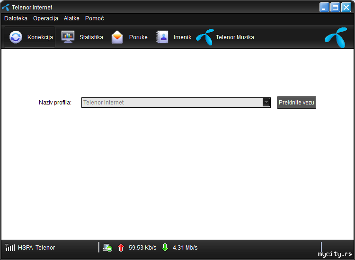Click the Naziv profila label
The height and width of the screenshot is (260, 355).
pos(55,103)
